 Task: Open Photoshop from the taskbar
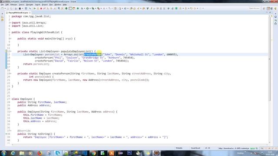pos(129,153)
